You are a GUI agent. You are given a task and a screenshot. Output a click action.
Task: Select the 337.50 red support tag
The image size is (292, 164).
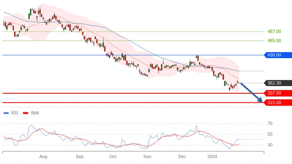(277, 93)
